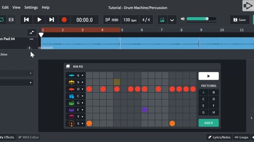Select pattern A
Screen dimensions: 254x142
204,93
